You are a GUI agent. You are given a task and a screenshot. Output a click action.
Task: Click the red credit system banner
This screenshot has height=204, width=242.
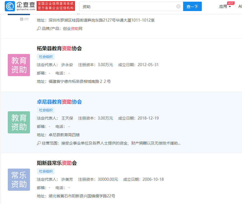pos(56,6)
